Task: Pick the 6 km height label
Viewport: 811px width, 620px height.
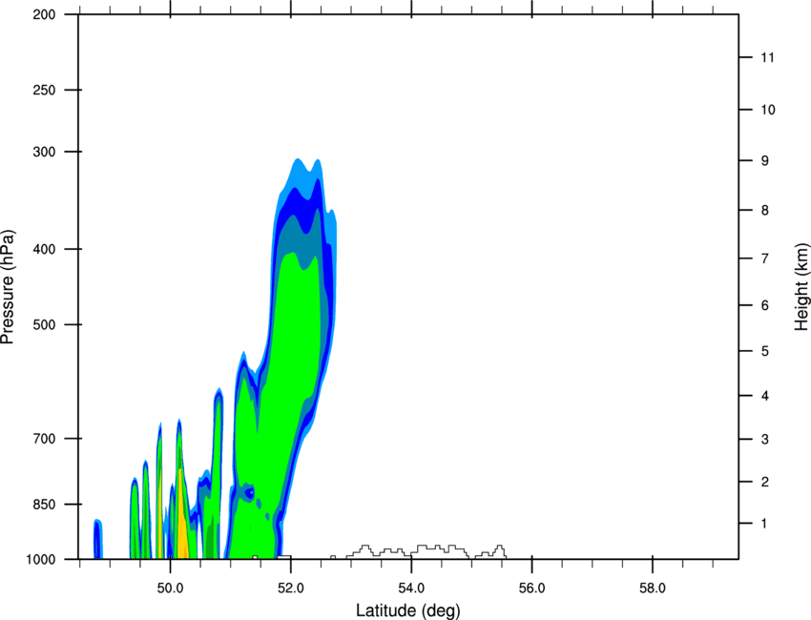Action: tap(765, 305)
